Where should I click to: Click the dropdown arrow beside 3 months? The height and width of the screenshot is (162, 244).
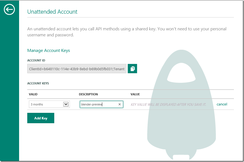click(x=66, y=104)
